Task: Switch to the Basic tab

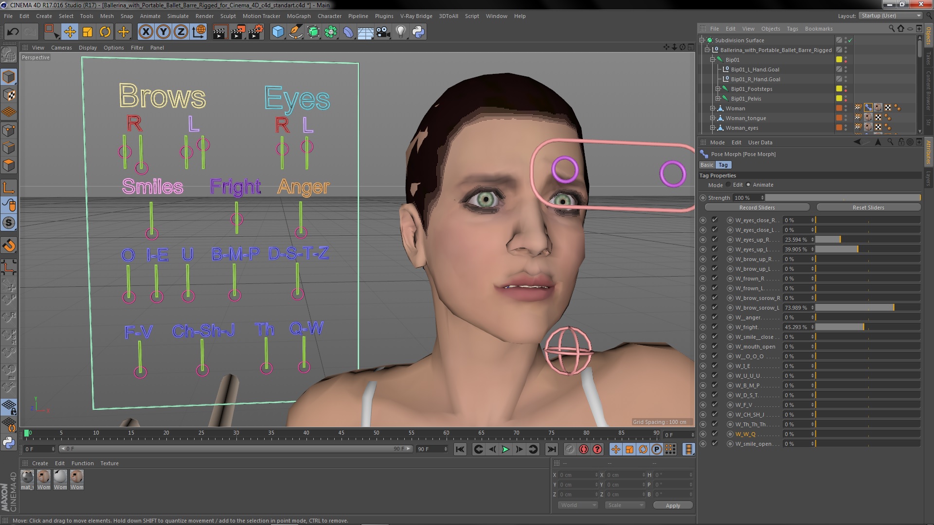Action: (x=707, y=165)
